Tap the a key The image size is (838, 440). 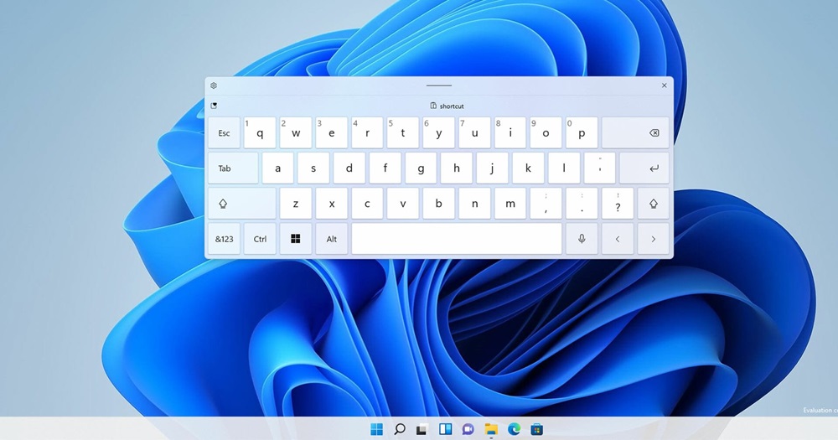point(278,168)
